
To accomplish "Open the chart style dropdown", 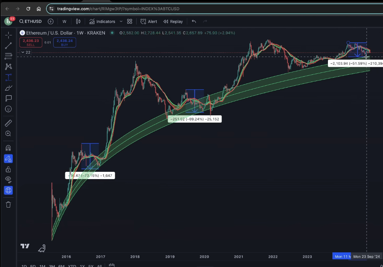I will (78, 21).
